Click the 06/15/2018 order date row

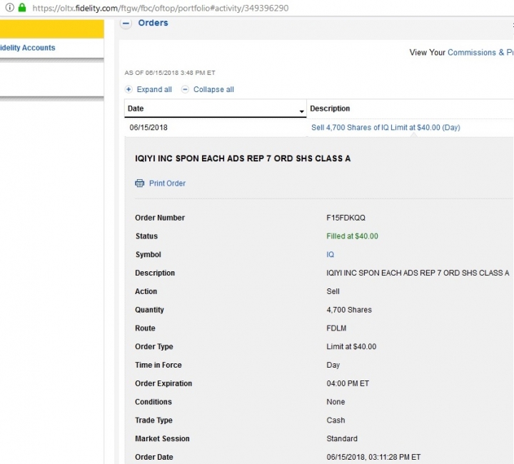[x=148, y=128]
